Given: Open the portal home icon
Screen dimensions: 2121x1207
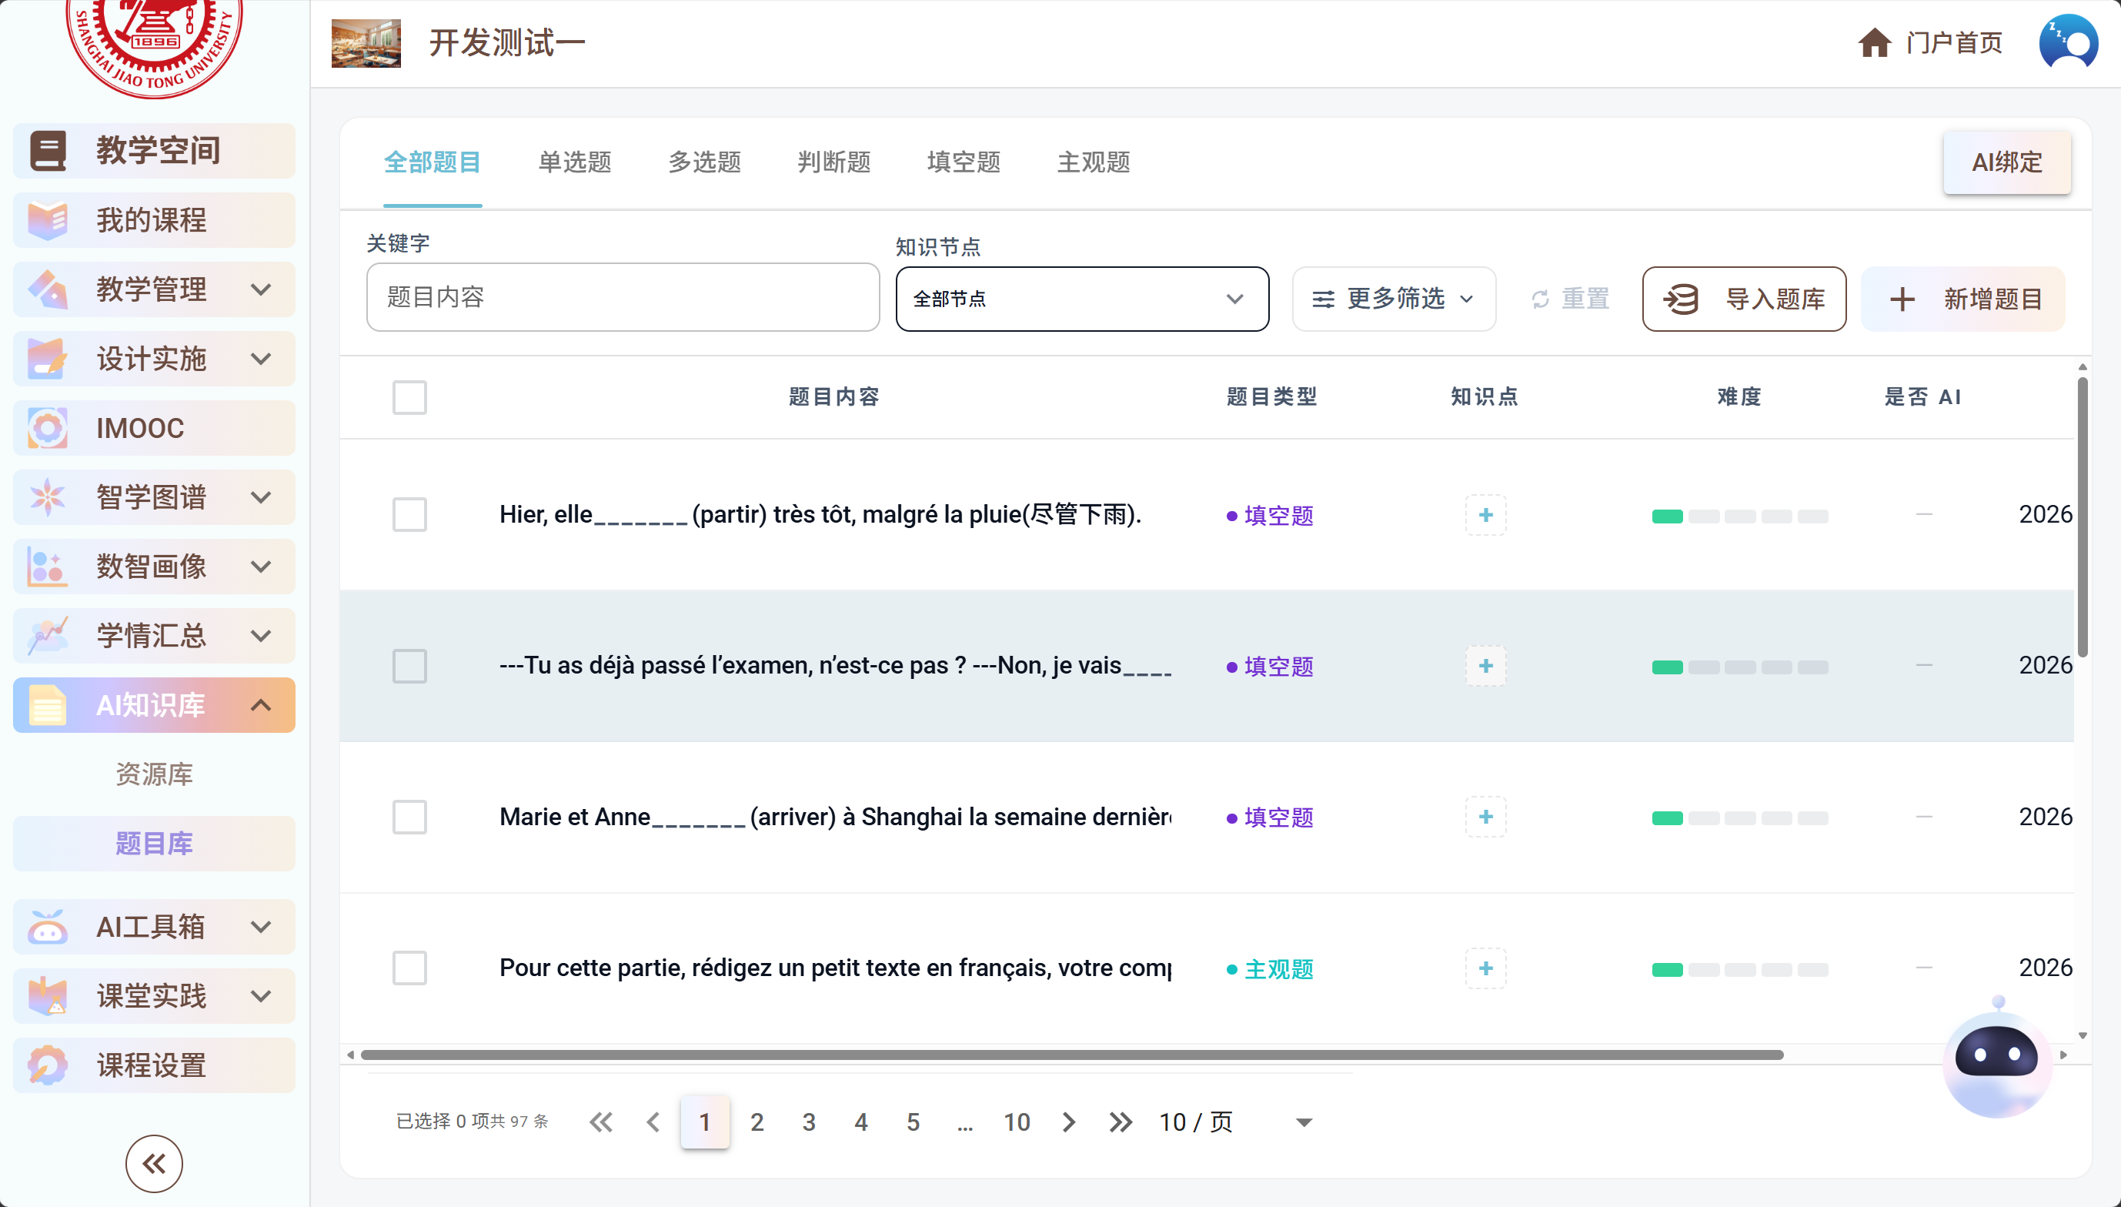Looking at the screenshot, I should point(1874,42).
